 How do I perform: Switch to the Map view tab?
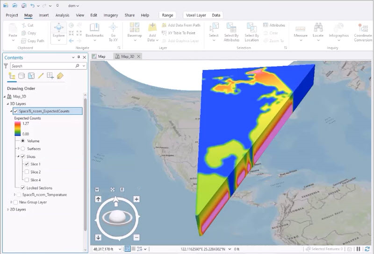pyautogui.click(x=99, y=56)
